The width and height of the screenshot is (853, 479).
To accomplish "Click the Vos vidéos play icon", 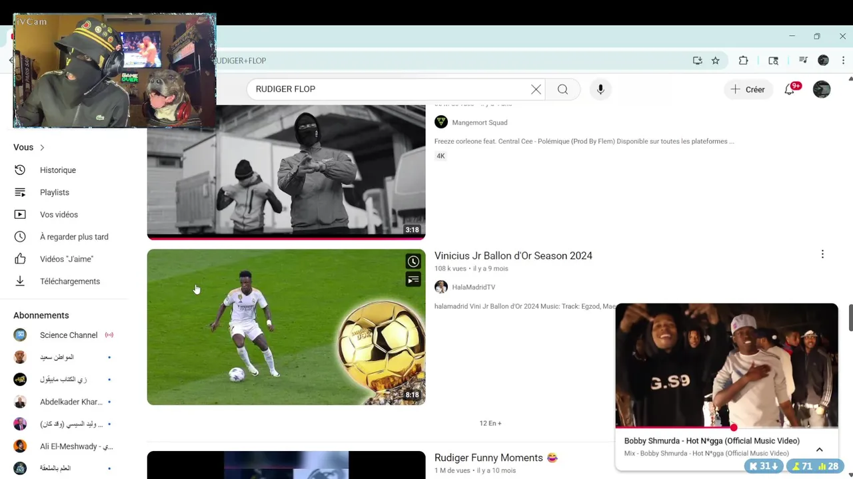I will (x=20, y=215).
